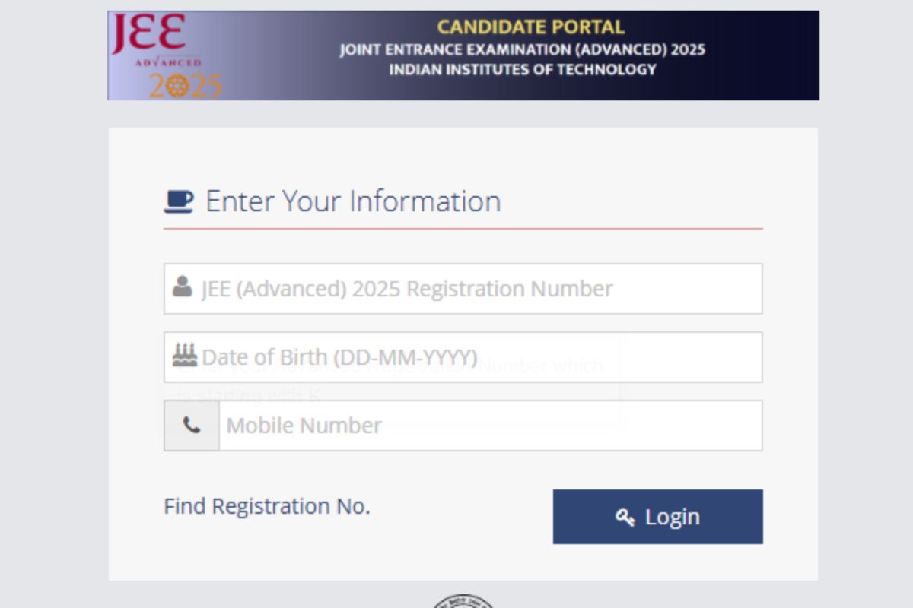
Task: Click the INDIAN INSTITUTES OF TECHNOLOGY text
Action: click(523, 69)
